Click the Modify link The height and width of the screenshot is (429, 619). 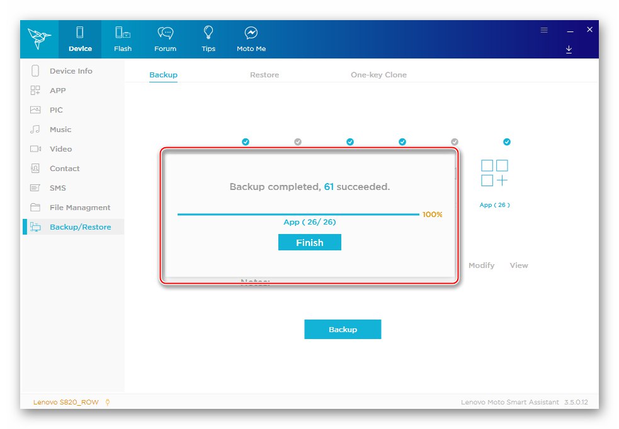tap(481, 265)
